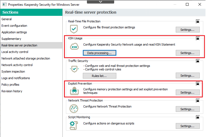Toggle the KSN Usage lock icon
The height and width of the screenshot is (137, 206).
198,38
